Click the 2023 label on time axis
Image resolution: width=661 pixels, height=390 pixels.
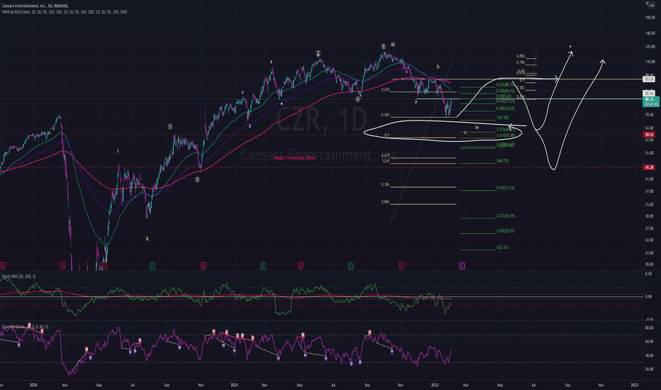pos(634,385)
